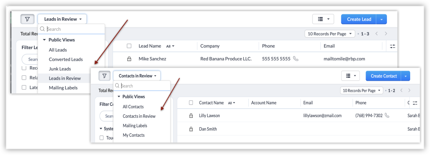
Task: Click the lock icon on Dan Smith row
Action: point(191,129)
